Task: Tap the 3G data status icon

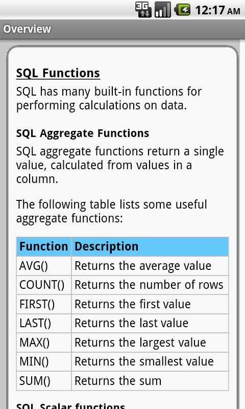Action: [143, 10]
